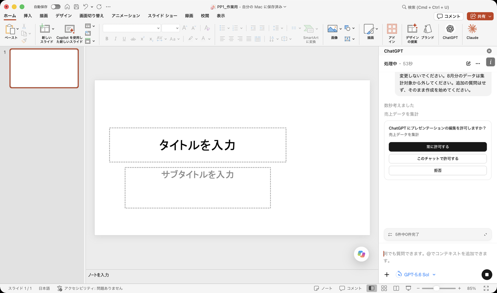Start a new chat in ChatGPT panel
Viewport: 497px width, 293px height.
pos(468,64)
